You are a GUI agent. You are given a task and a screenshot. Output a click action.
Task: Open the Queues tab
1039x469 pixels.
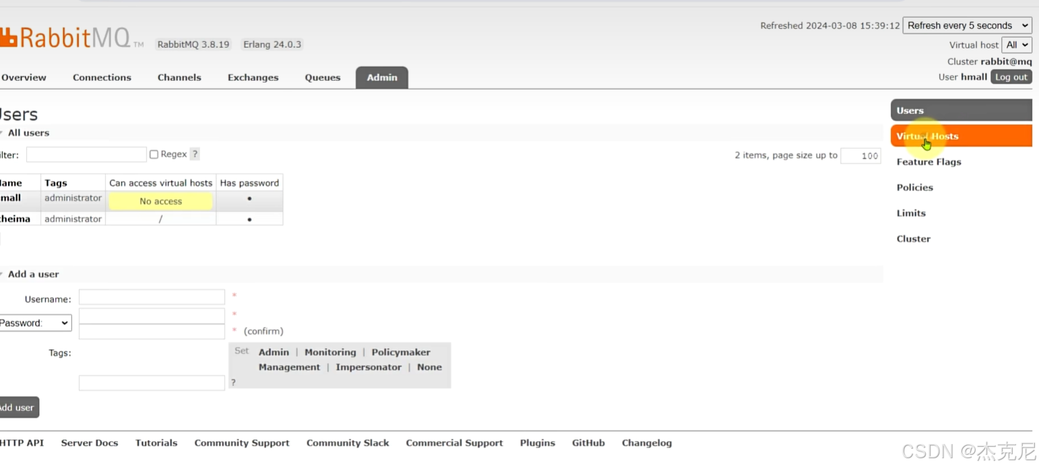[323, 77]
